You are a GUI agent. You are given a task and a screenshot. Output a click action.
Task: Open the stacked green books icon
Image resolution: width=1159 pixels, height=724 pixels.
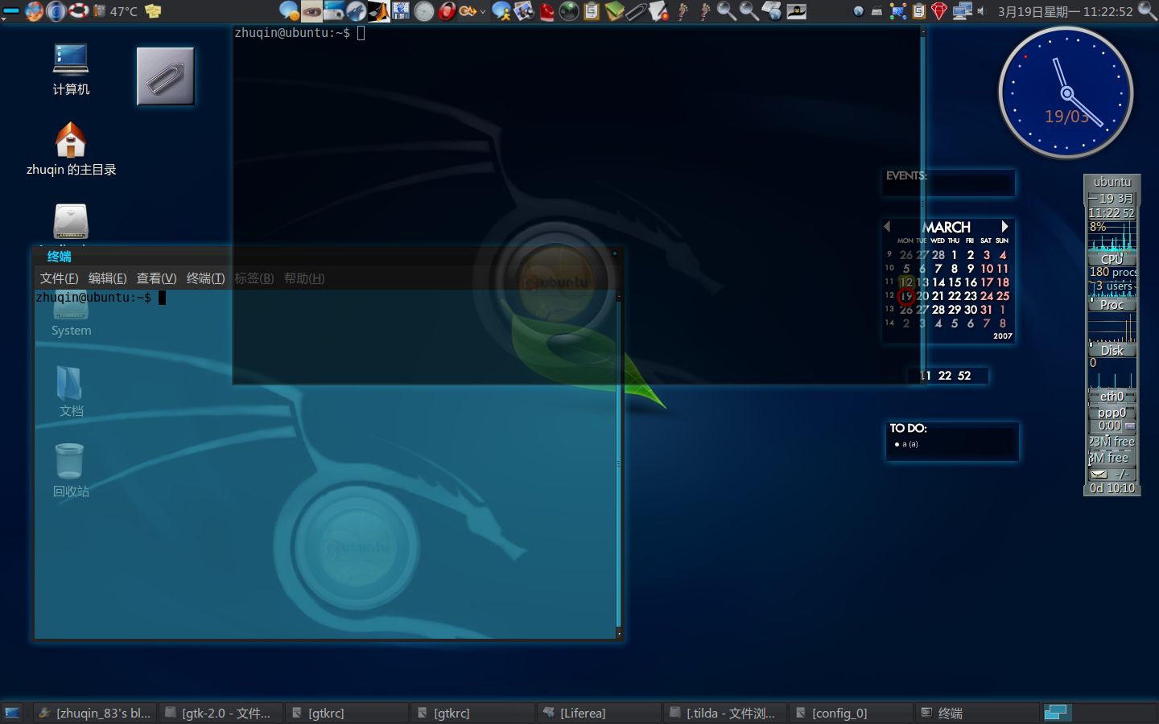tap(614, 11)
